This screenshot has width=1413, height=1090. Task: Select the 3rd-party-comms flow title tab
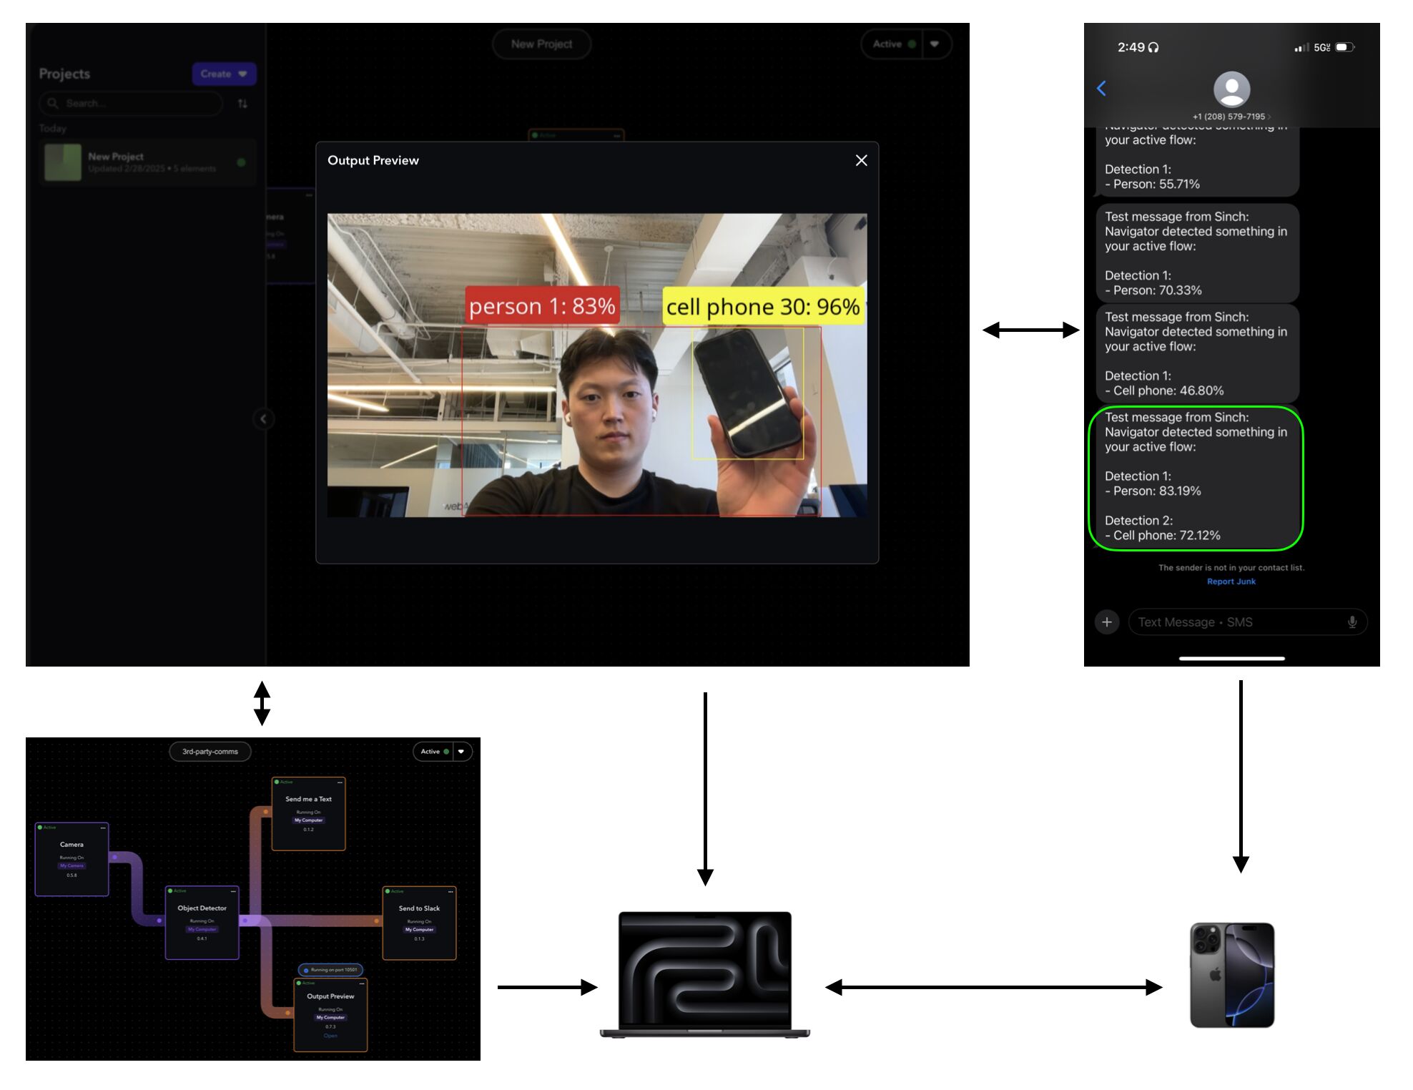click(x=210, y=752)
